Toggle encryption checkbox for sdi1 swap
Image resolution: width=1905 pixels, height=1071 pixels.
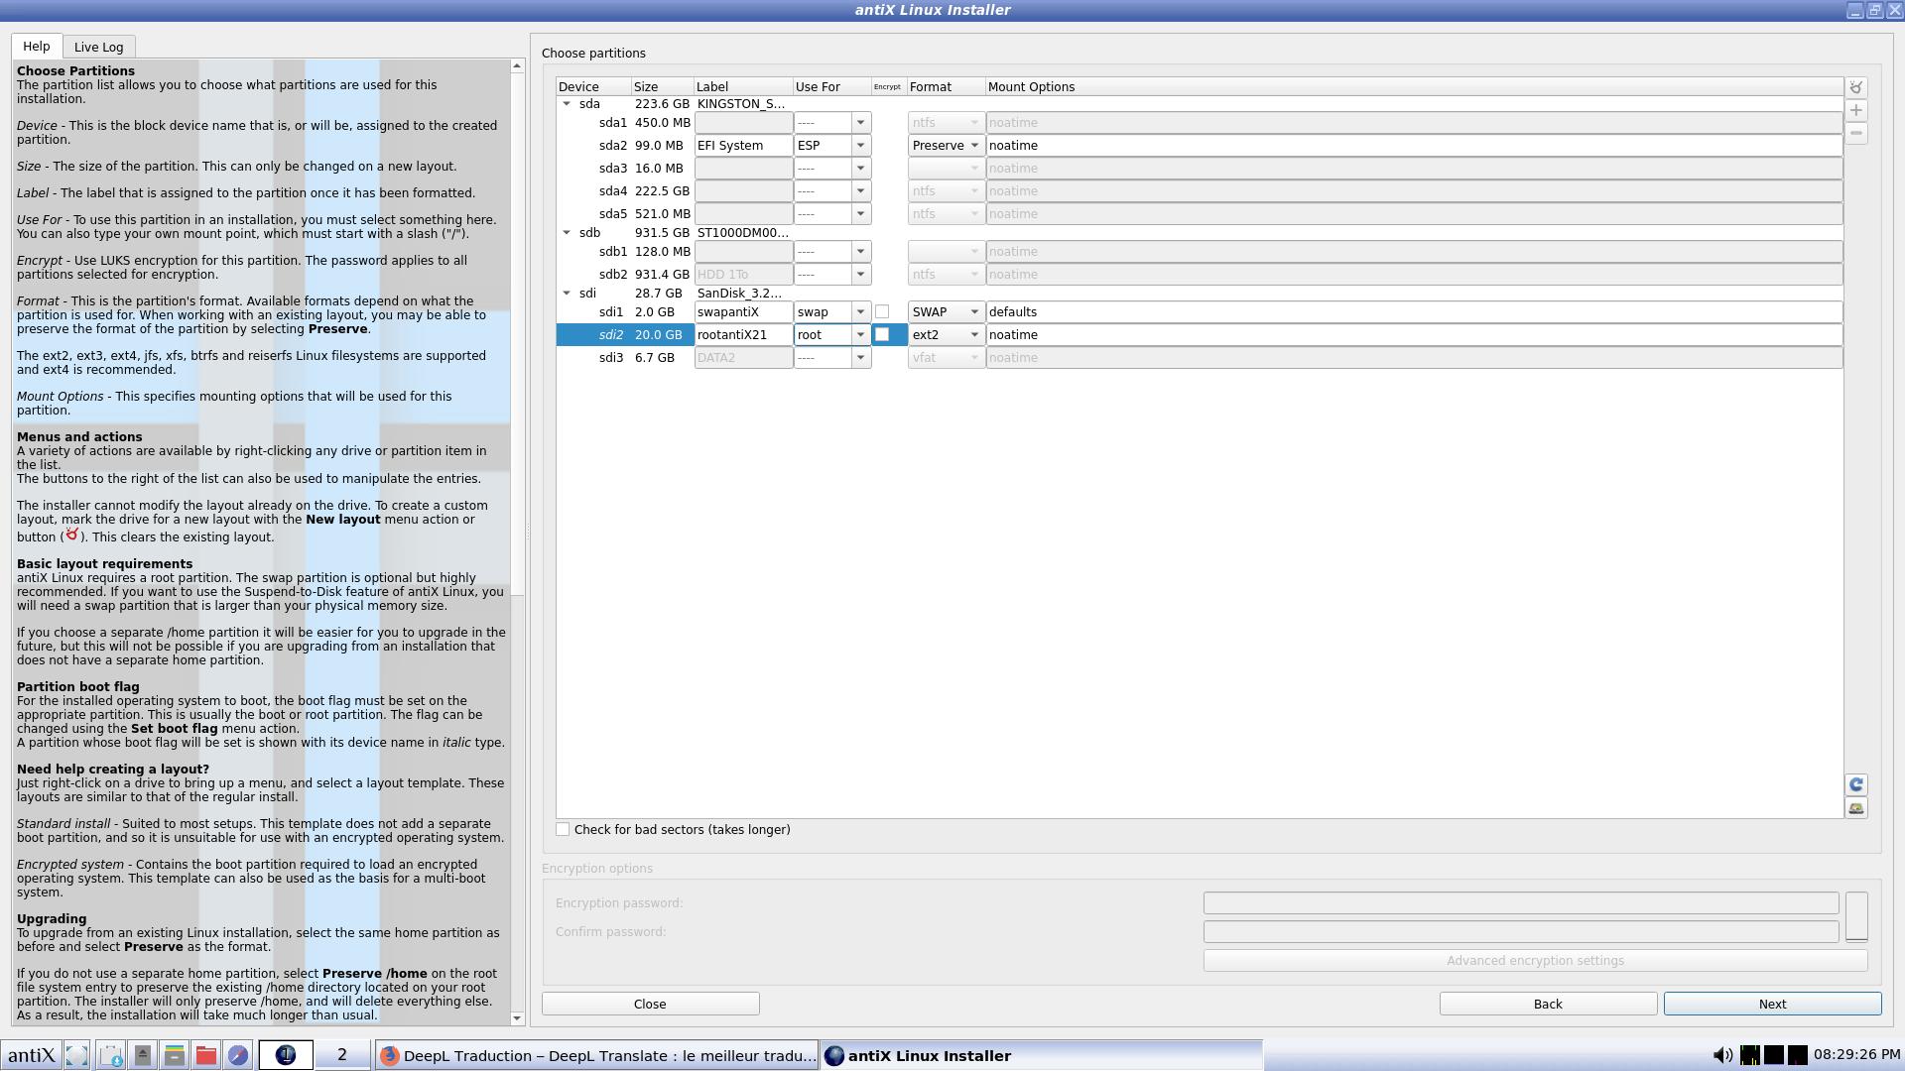[x=881, y=312]
